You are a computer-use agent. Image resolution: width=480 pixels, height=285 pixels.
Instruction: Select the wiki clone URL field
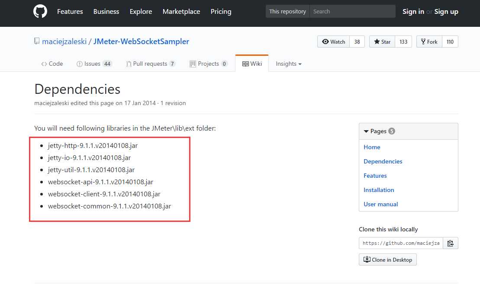tap(401, 243)
